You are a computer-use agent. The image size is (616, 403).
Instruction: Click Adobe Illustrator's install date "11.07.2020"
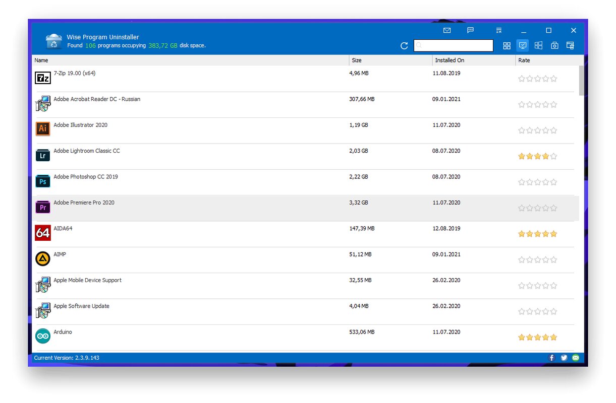tap(446, 125)
